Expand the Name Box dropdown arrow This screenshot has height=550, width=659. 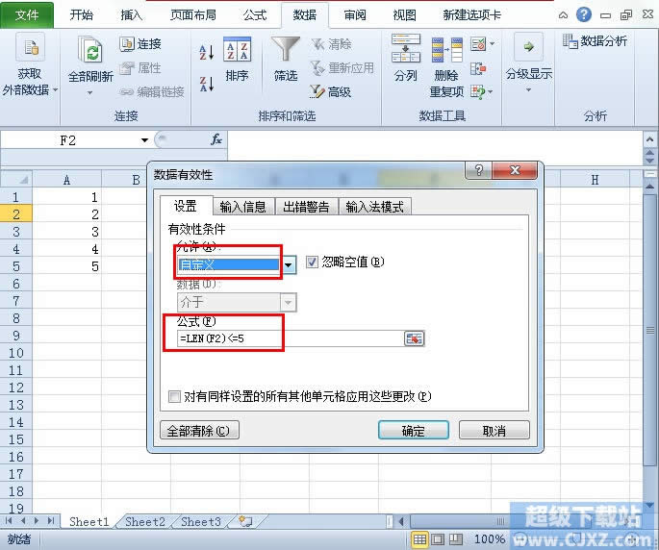pyautogui.click(x=144, y=140)
